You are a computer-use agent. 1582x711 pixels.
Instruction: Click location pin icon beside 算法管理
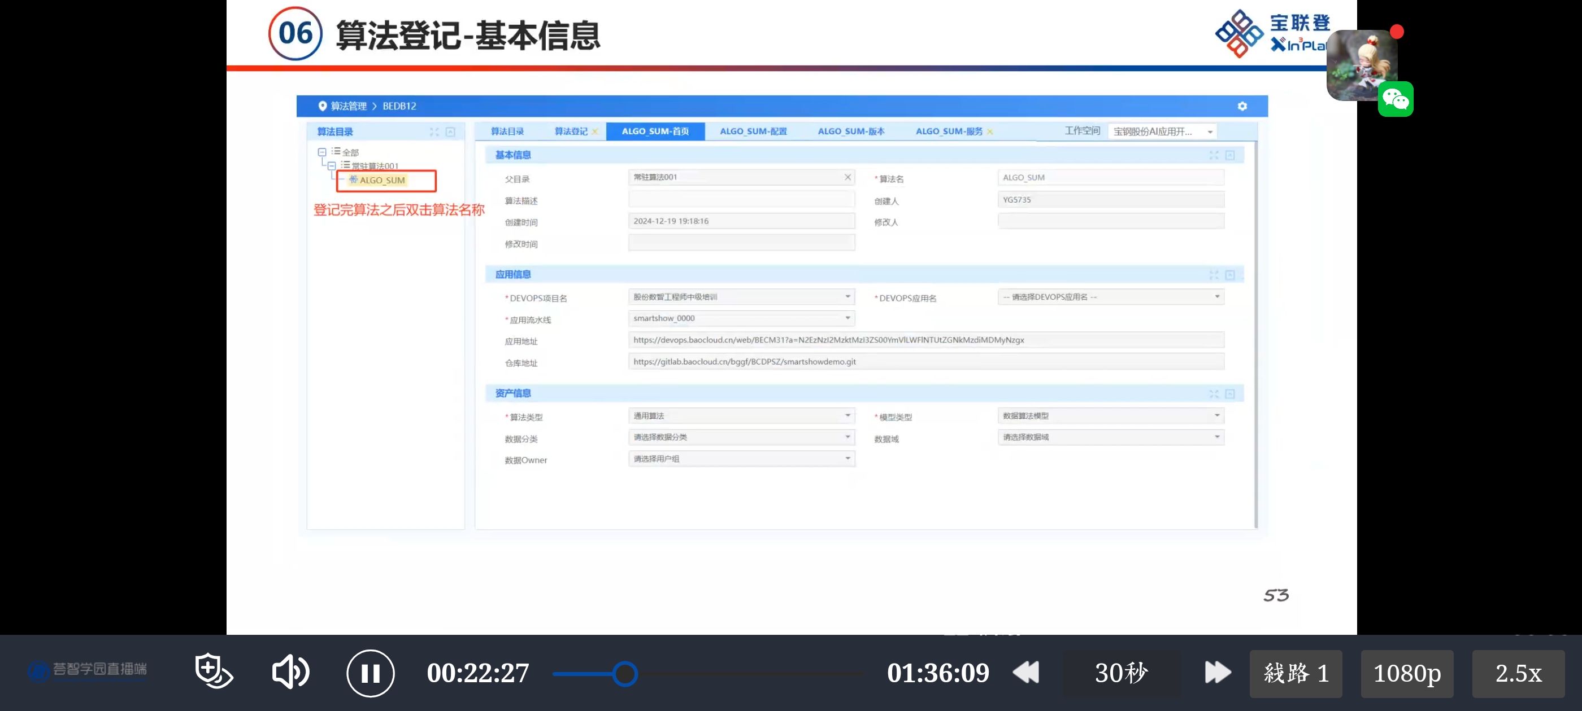click(x=322, y=106)
